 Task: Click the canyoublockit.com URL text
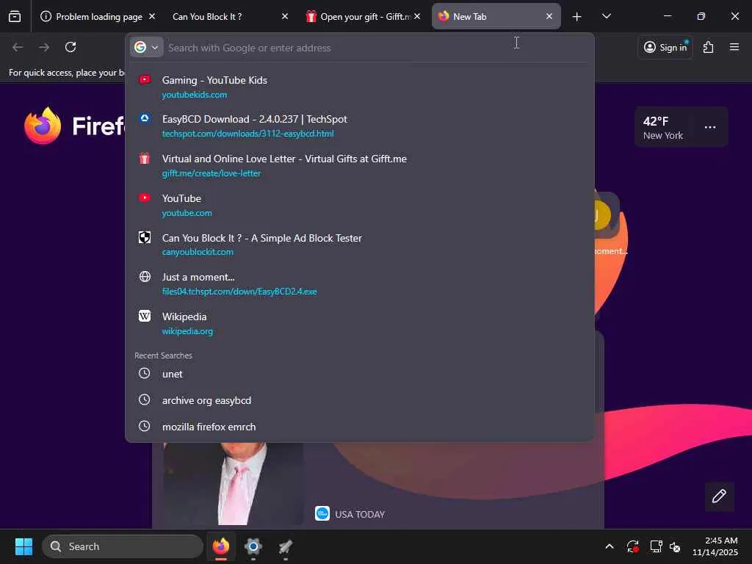point(198,253)
